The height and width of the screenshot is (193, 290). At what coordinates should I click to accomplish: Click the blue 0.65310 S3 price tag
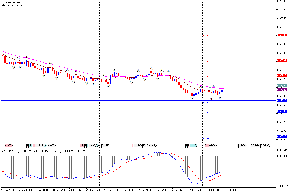(x=282, y=136)
